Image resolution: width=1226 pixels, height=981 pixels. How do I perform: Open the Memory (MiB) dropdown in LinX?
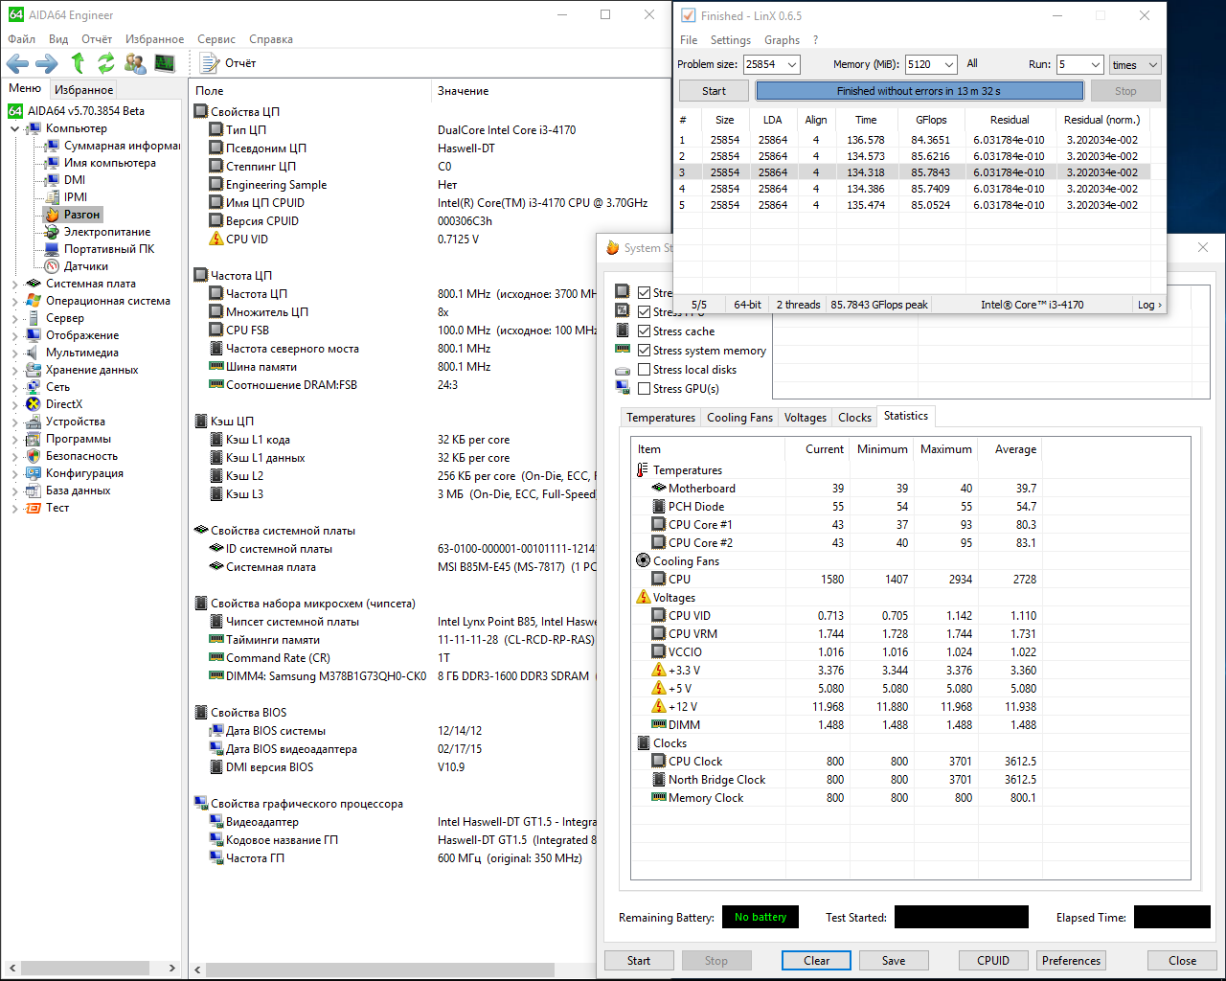tap(949, 64)
